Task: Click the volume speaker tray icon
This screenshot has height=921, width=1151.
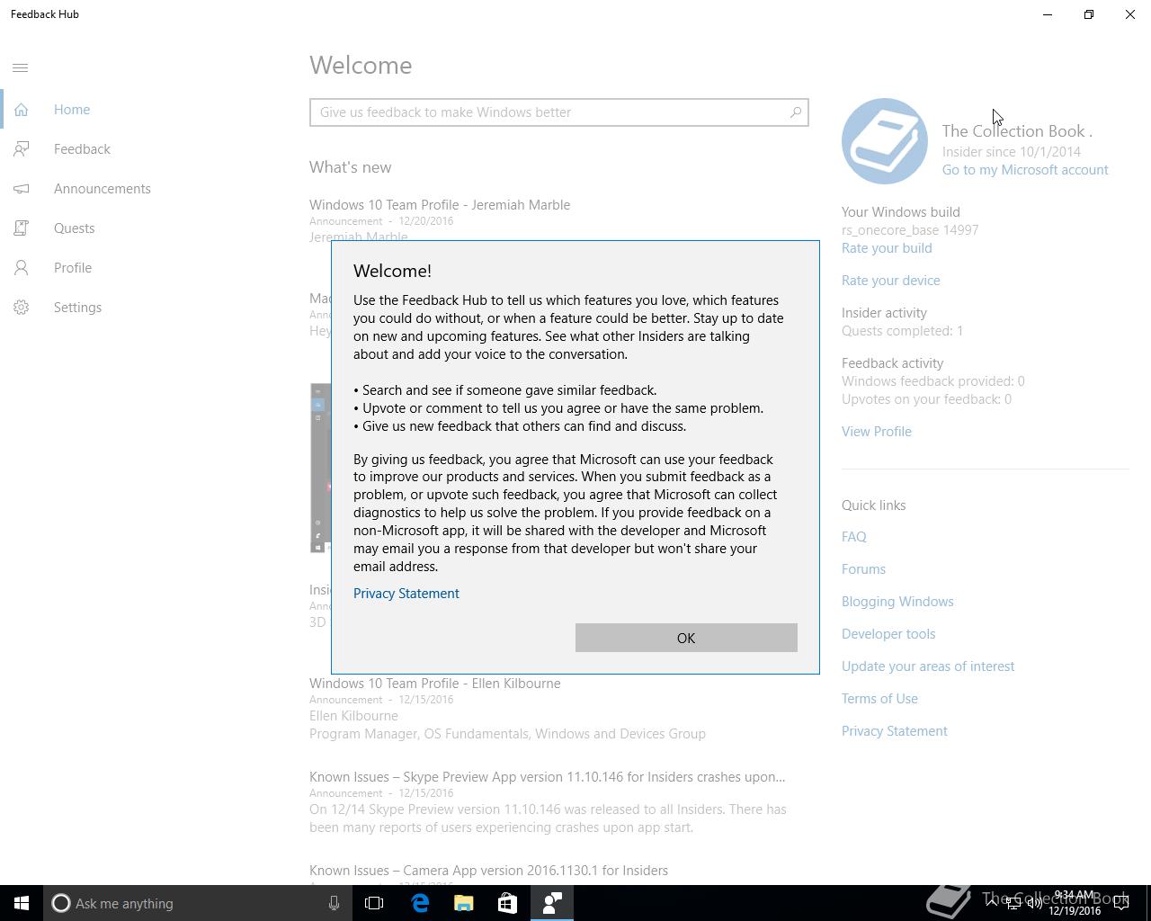Action: click(x=1034, y=903)
